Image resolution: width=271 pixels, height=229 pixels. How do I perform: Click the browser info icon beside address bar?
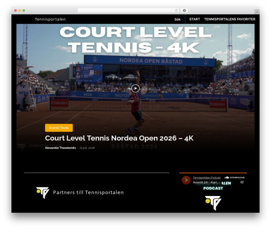[184, 10]
